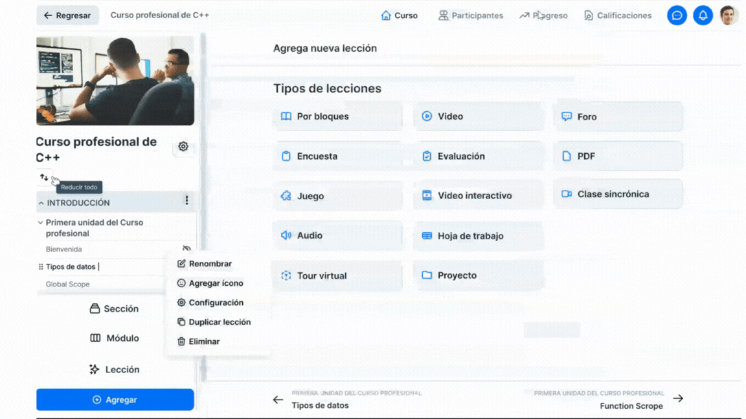Viewport: 746px width, 419px height.
Task: Choose the Juego lesson type
Action: [338, 196]
